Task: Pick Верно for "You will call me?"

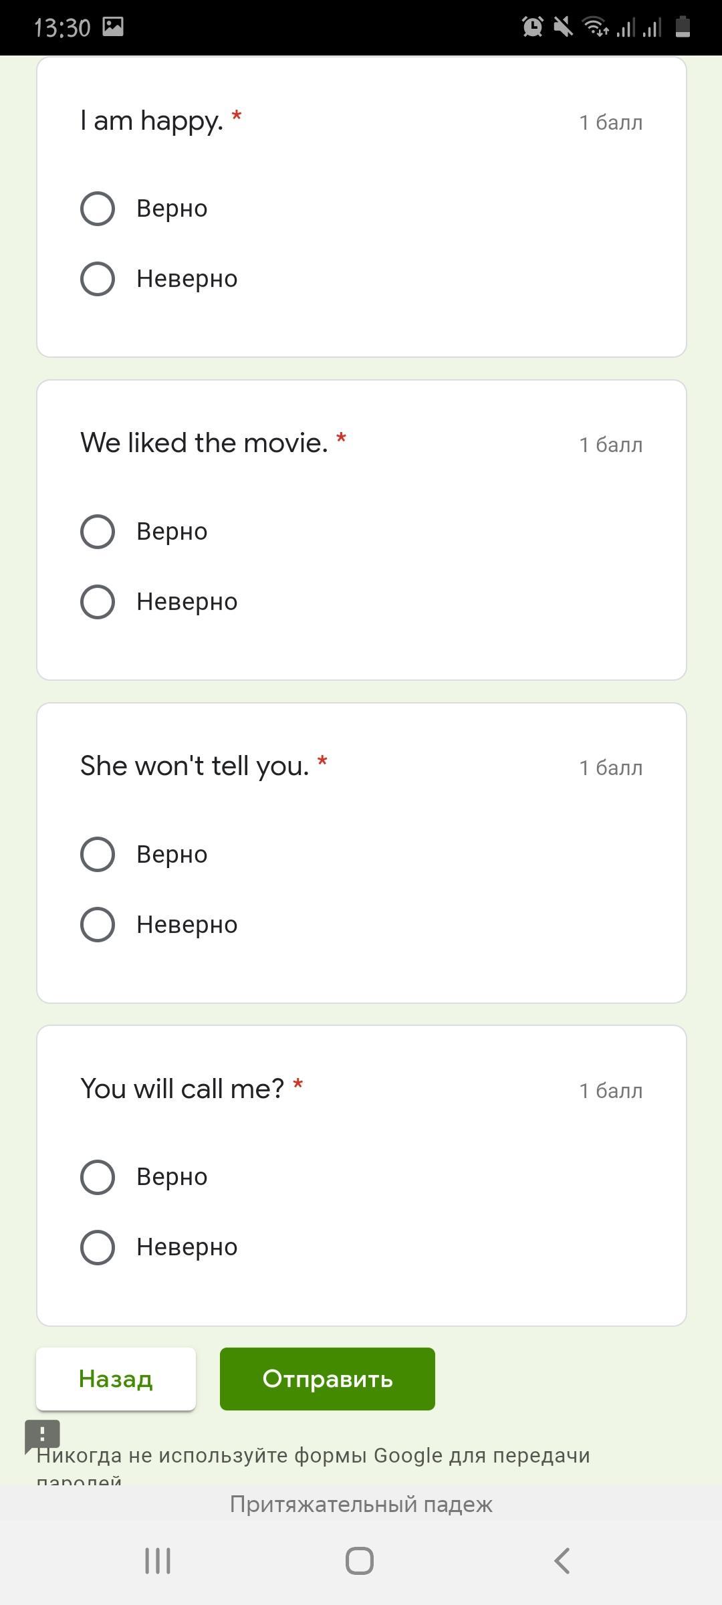Action: 98,1177
